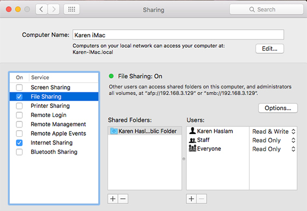307x211 pixels.
Task: Click the Search magnifier icon
Action: point(252,9)
